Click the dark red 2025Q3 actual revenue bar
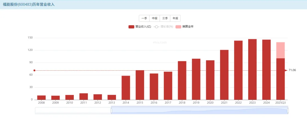This screenshot has width=307, height=119. point(281,79)
